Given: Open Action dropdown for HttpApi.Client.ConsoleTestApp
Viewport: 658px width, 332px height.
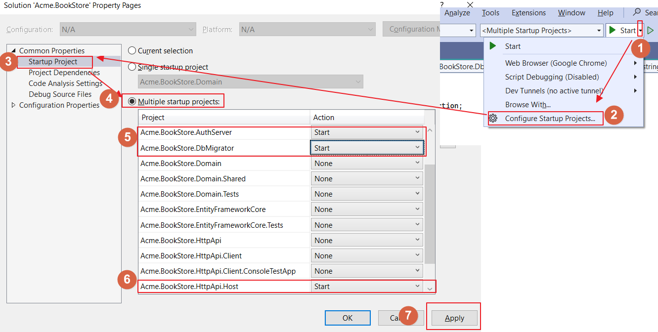Looking at the screenshot, I should coord(367,271).
